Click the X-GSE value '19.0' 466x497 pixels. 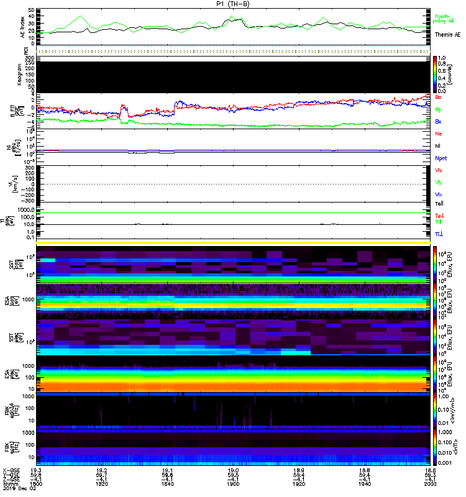click(x=233, y=470)
